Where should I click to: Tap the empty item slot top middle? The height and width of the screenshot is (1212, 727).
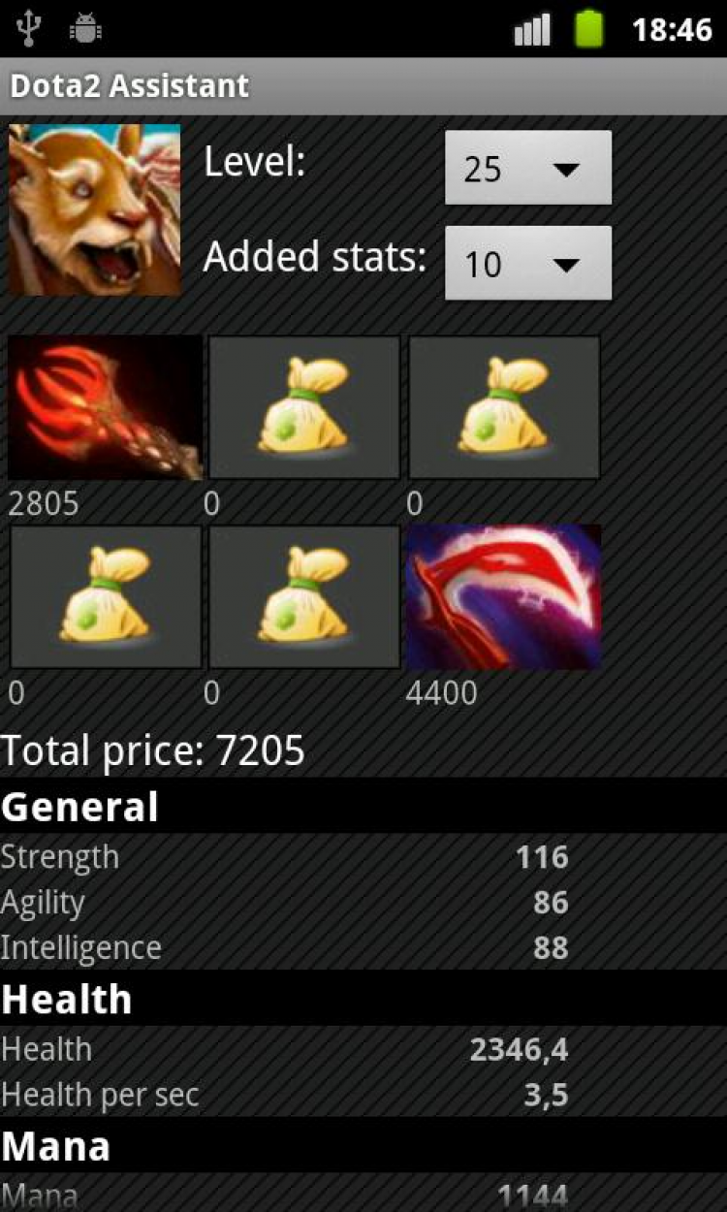(x=304, y=407)
